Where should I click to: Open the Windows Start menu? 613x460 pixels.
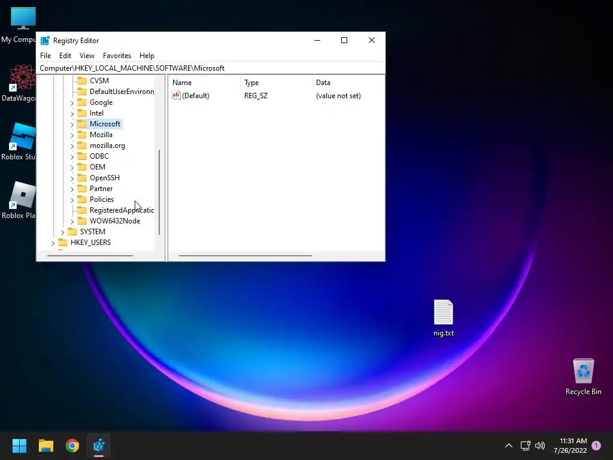(x=19, y=446)
